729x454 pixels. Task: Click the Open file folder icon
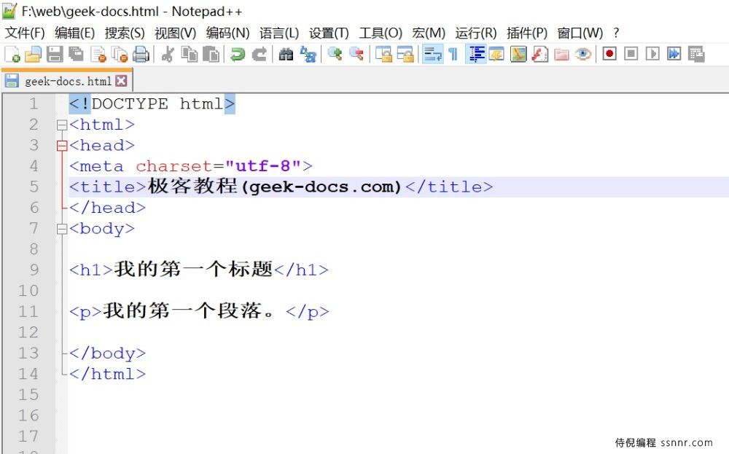click(33, 55)
